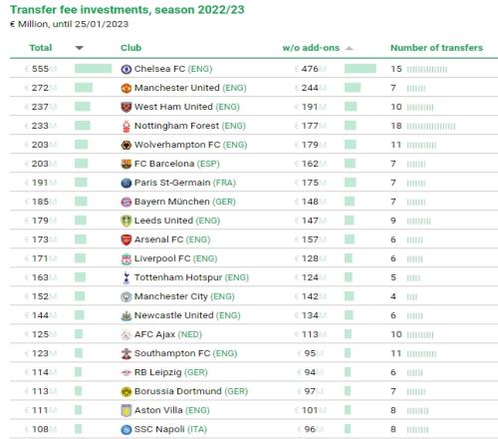The image size is (498, 439).
Task: Click the West Ham United crest icon
Action: pyautogui.click(x=126, y=107)
